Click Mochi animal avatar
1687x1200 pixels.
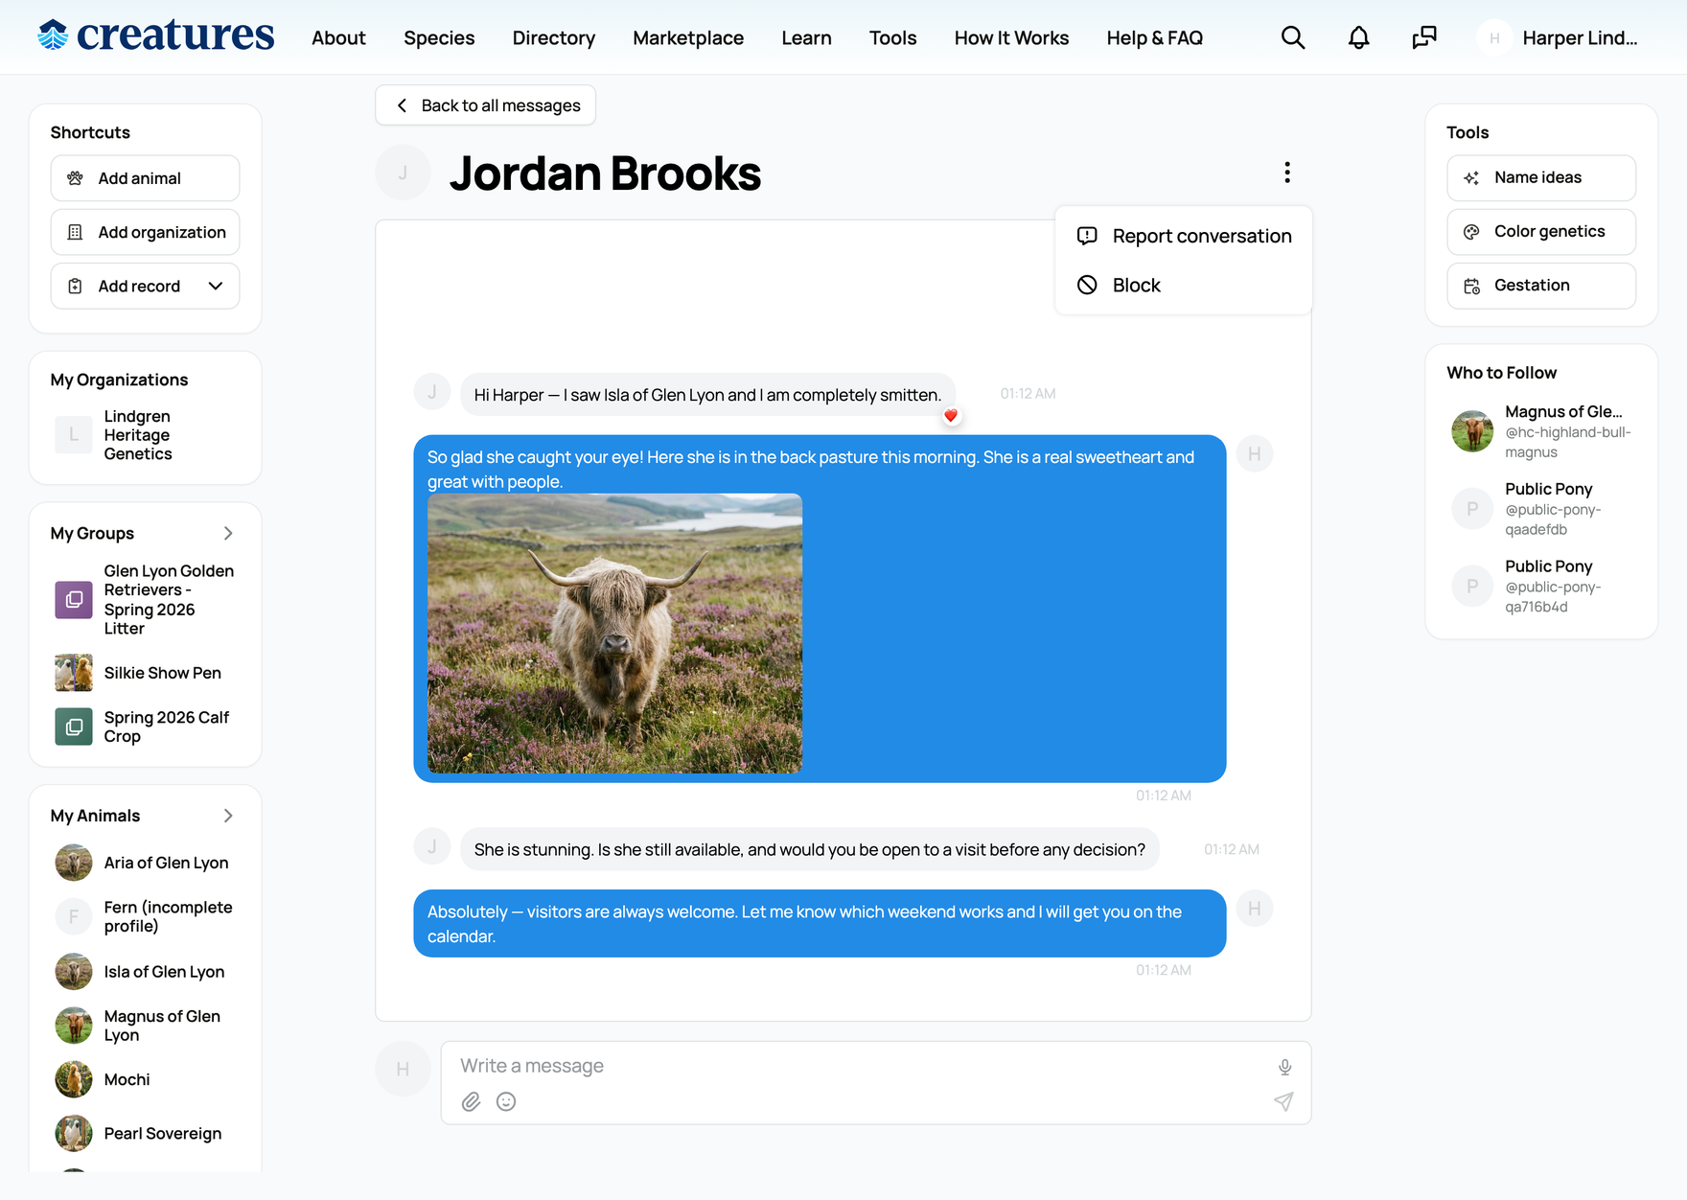(x=74, y=1079)
